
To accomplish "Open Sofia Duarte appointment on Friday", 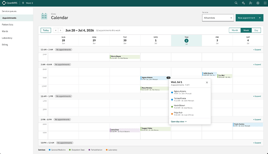I will [209, 74].
